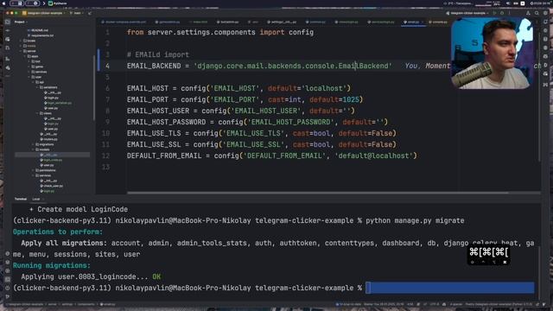The height and width of the screenshot is (311, 553).
Task: Open login_serializer.py in project tree
Action: point(58,103)
